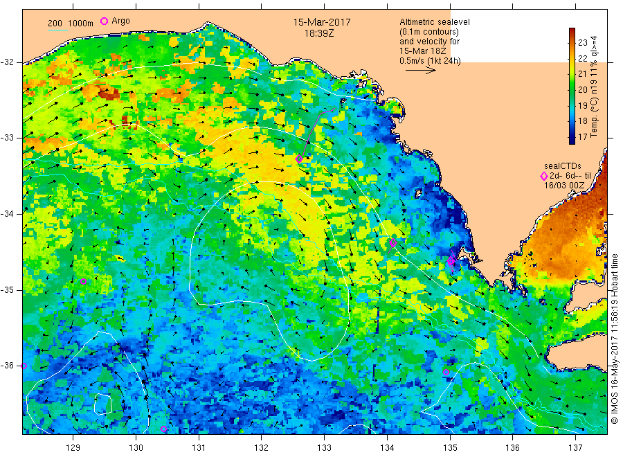Click the Argo legend label
The width and height of the screenshot is (623, 457).
[x=120, y=21]
